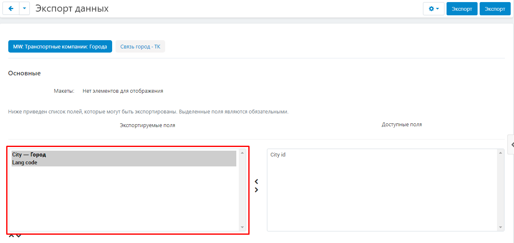
Task: Select Lang code in exported fields
Action: point(25,163)
